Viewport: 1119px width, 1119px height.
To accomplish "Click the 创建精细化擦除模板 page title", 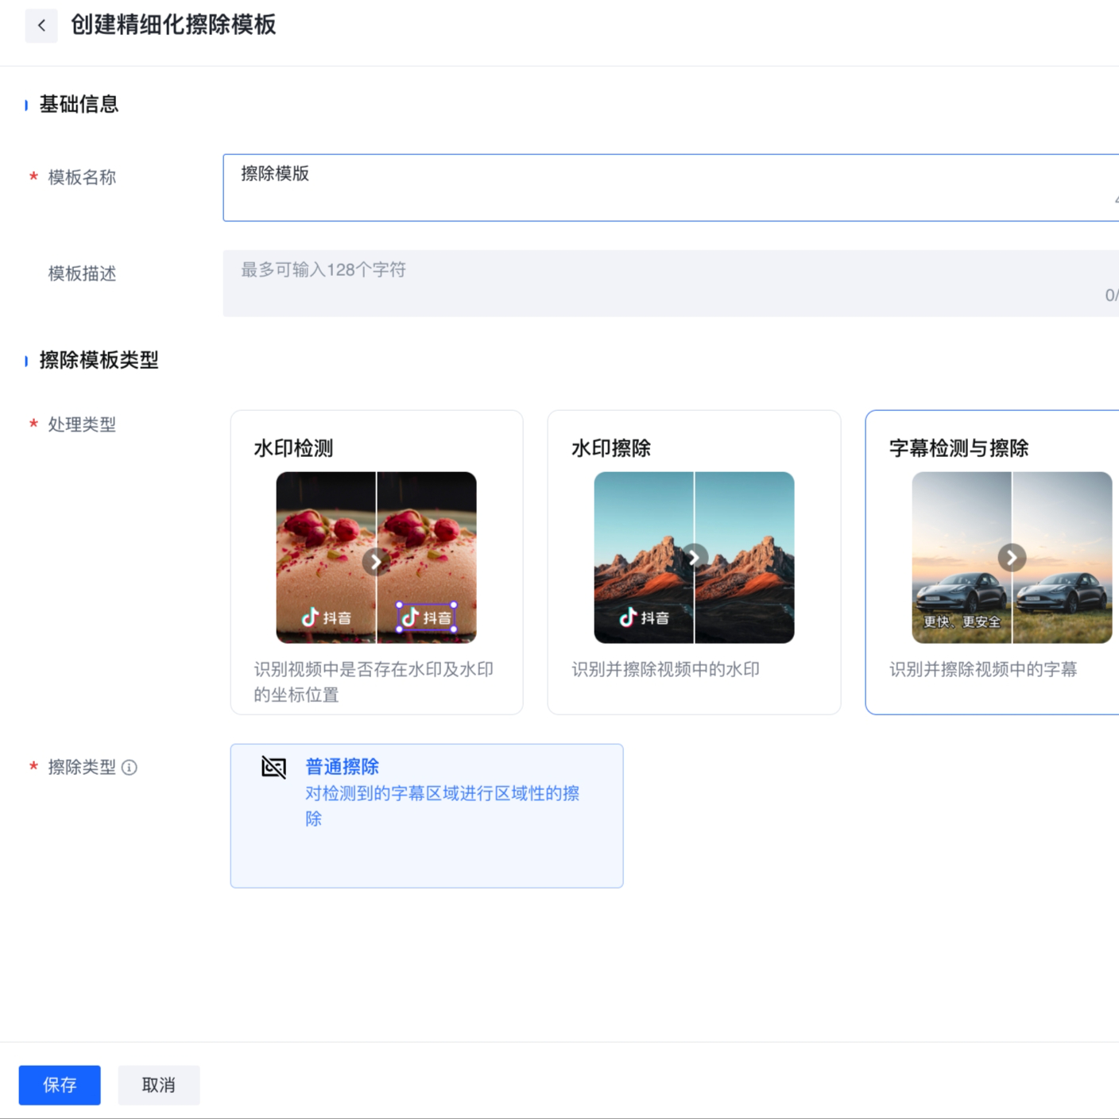I will pos(173,25).
